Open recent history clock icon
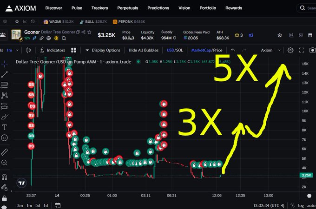The width and height of the screenshot is (316, 209). (33, 21)
